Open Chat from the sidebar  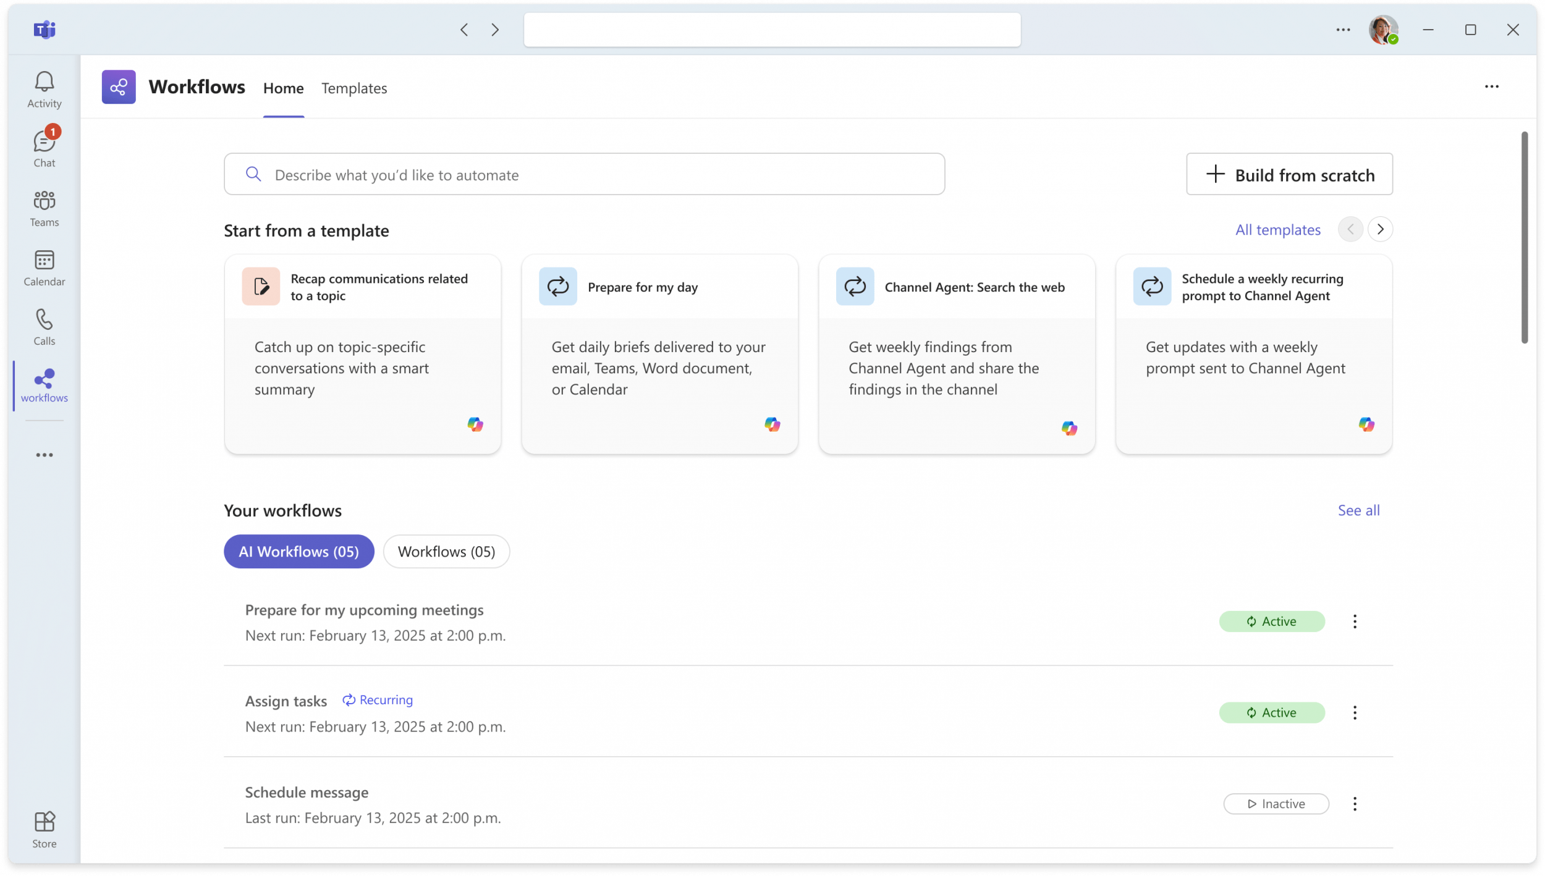click(43, 146)
